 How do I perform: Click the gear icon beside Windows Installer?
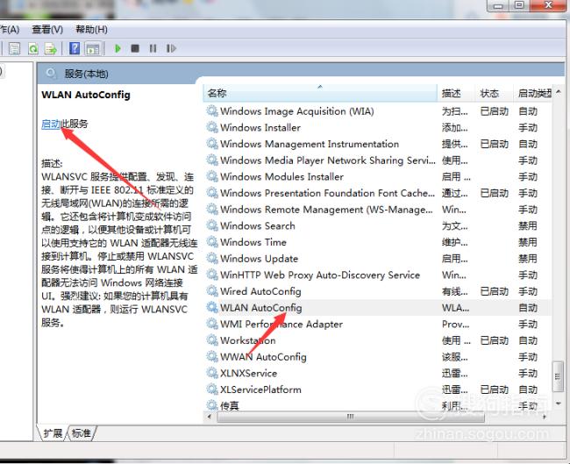point(212,127)
